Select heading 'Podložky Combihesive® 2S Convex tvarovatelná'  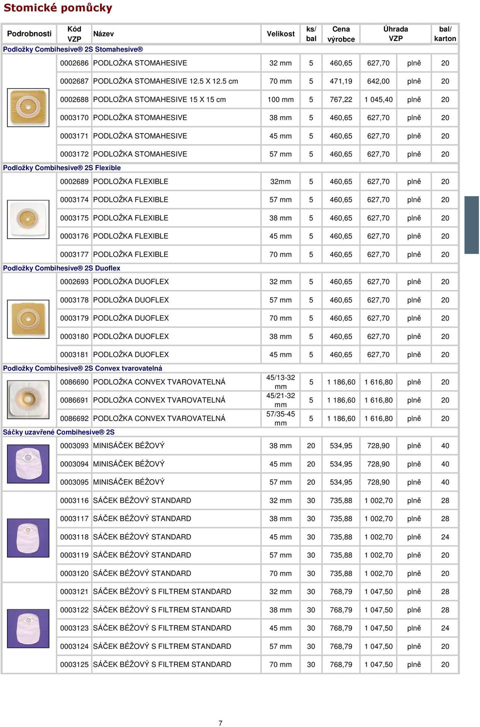tap(82, 368)
